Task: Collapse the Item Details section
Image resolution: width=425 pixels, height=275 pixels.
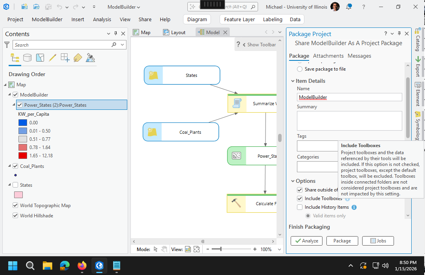Action: [293, 81]
